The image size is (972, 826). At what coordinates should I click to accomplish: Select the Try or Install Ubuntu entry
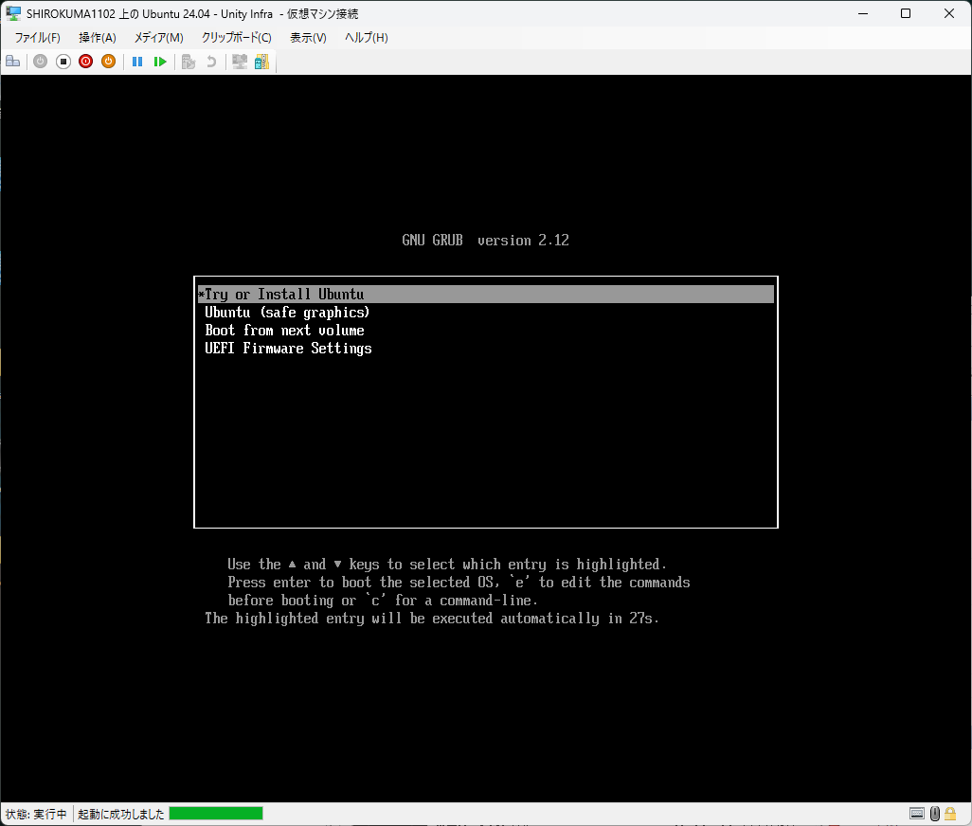coord(485,295)
